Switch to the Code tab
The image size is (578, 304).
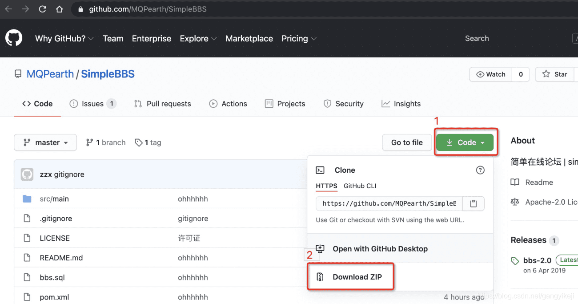point(37,104)
